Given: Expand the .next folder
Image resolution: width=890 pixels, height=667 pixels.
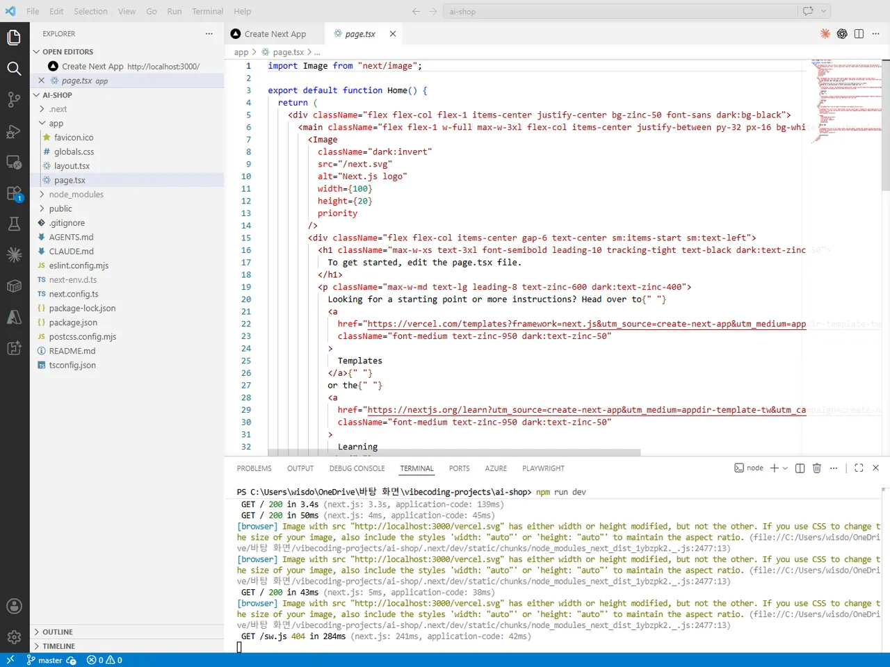Looking at the screenshot, I should 58,109.
